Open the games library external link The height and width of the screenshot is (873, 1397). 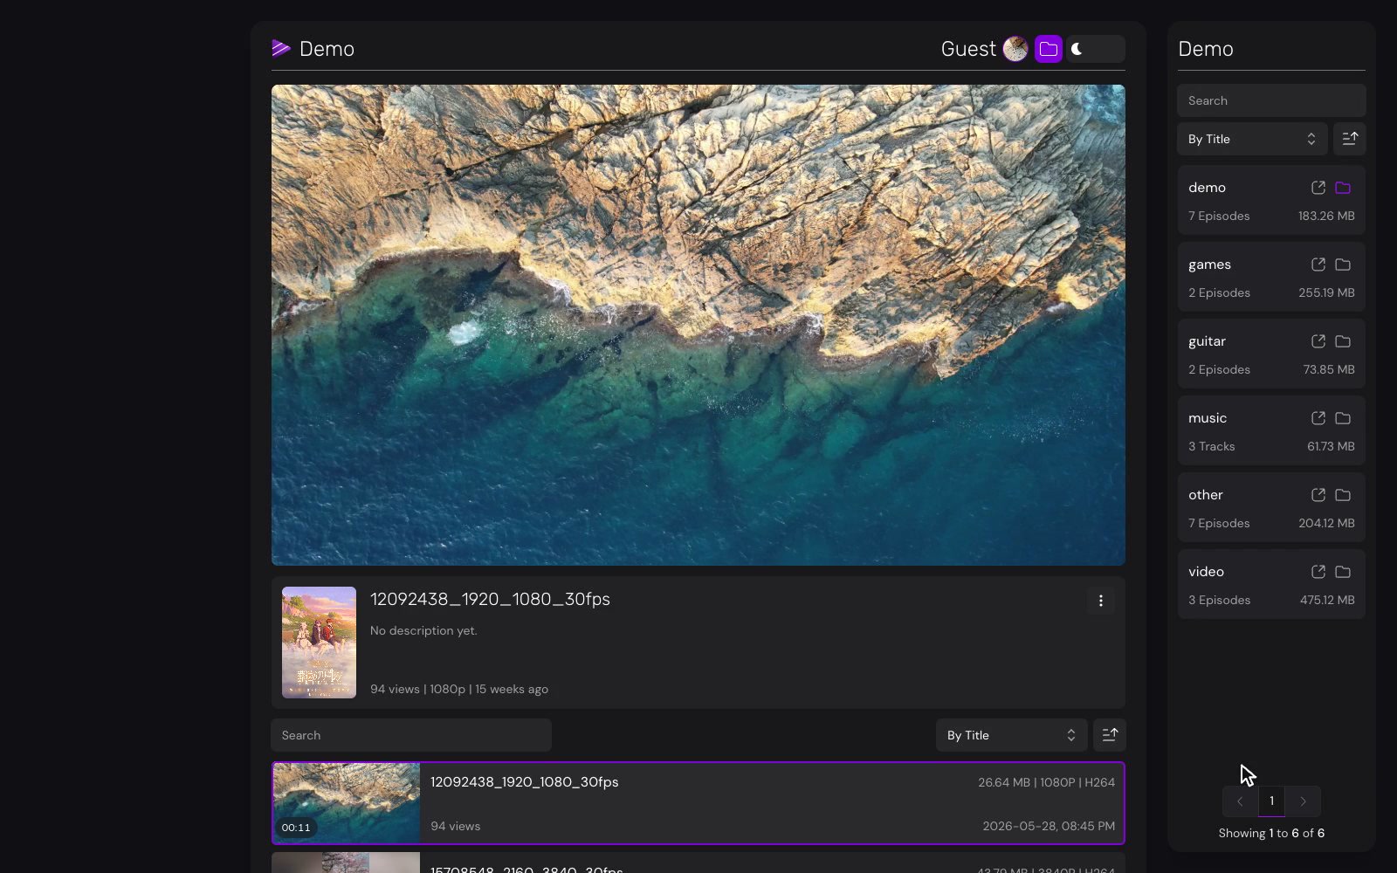click(1318, 265)
